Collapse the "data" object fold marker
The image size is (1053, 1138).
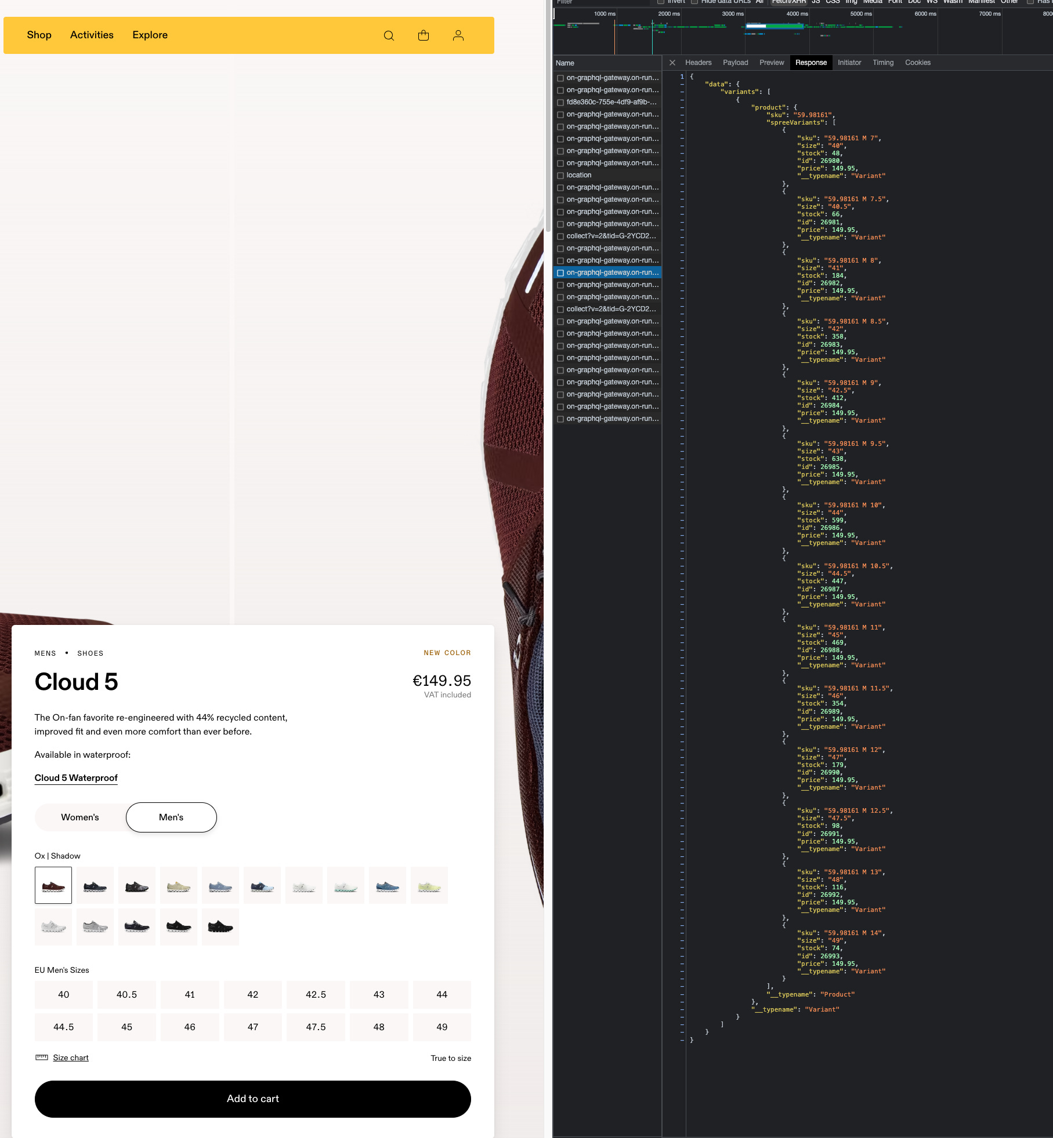682,84
